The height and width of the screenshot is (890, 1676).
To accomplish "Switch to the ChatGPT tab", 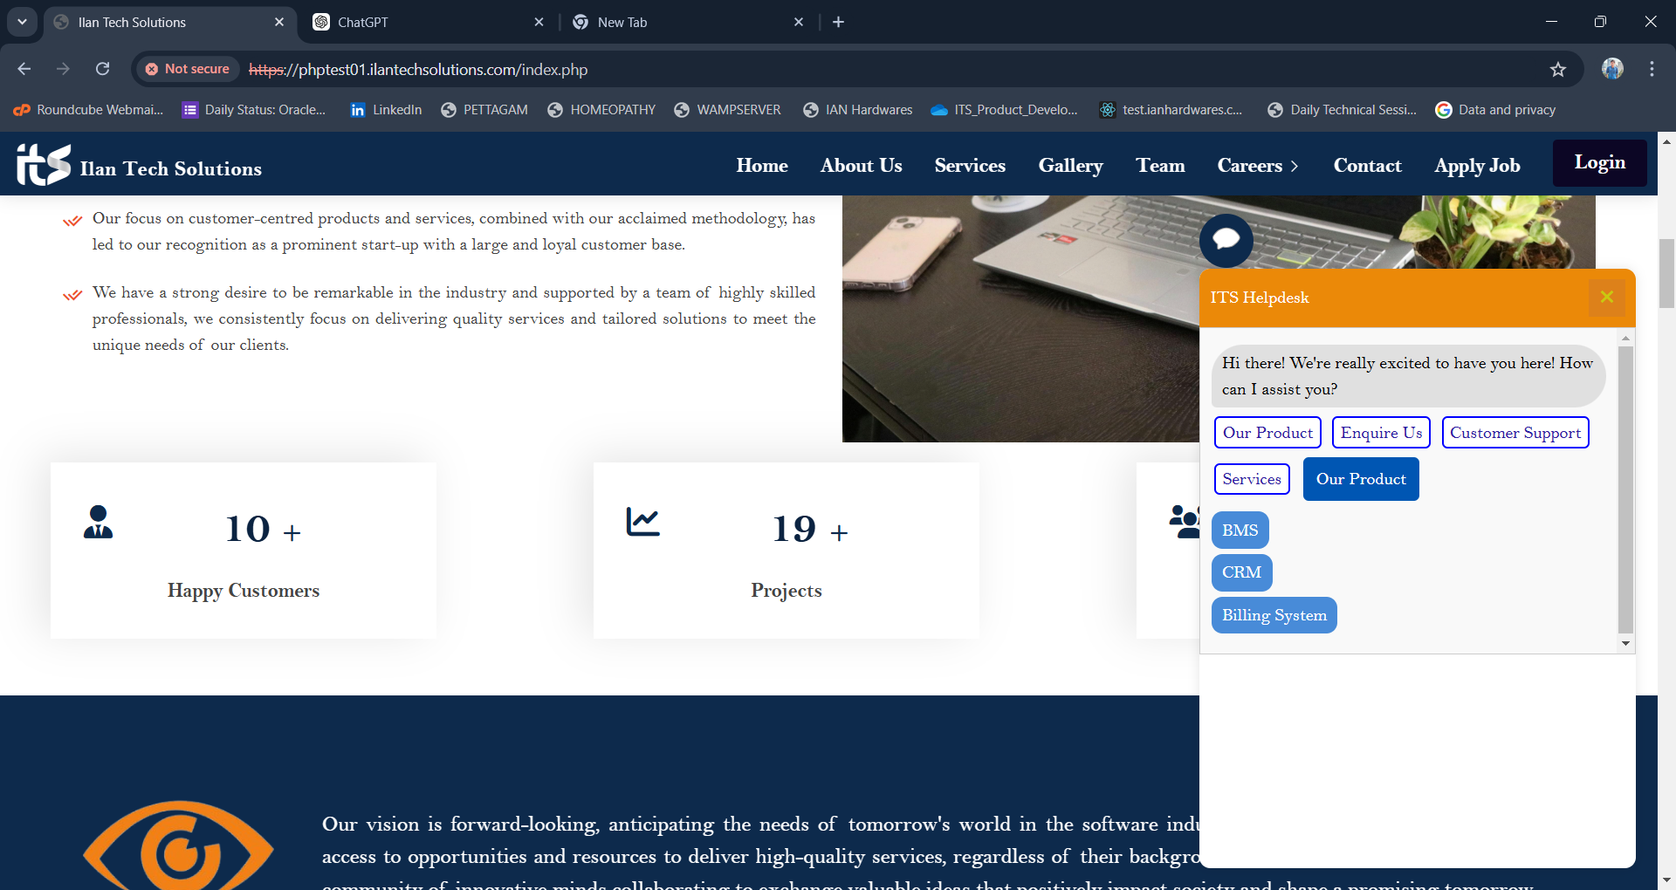I will pyautogui.click(x=428, y=22).
